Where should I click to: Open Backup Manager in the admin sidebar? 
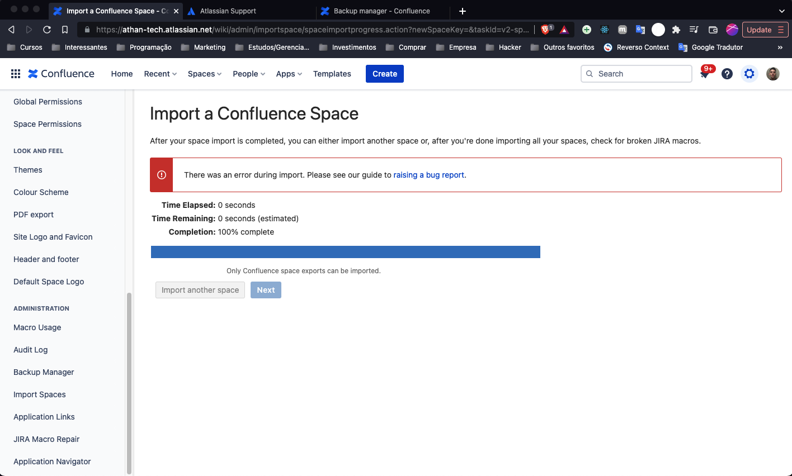(44, 372)
